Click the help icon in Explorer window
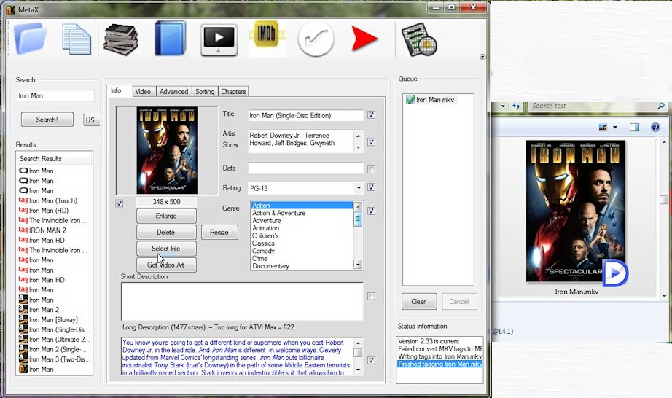The height and width of the screenshot is (398, 672). click(655, 128)
